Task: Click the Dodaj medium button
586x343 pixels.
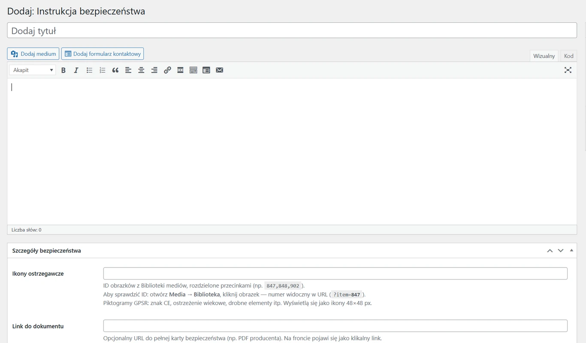Action: pos(33,54)
